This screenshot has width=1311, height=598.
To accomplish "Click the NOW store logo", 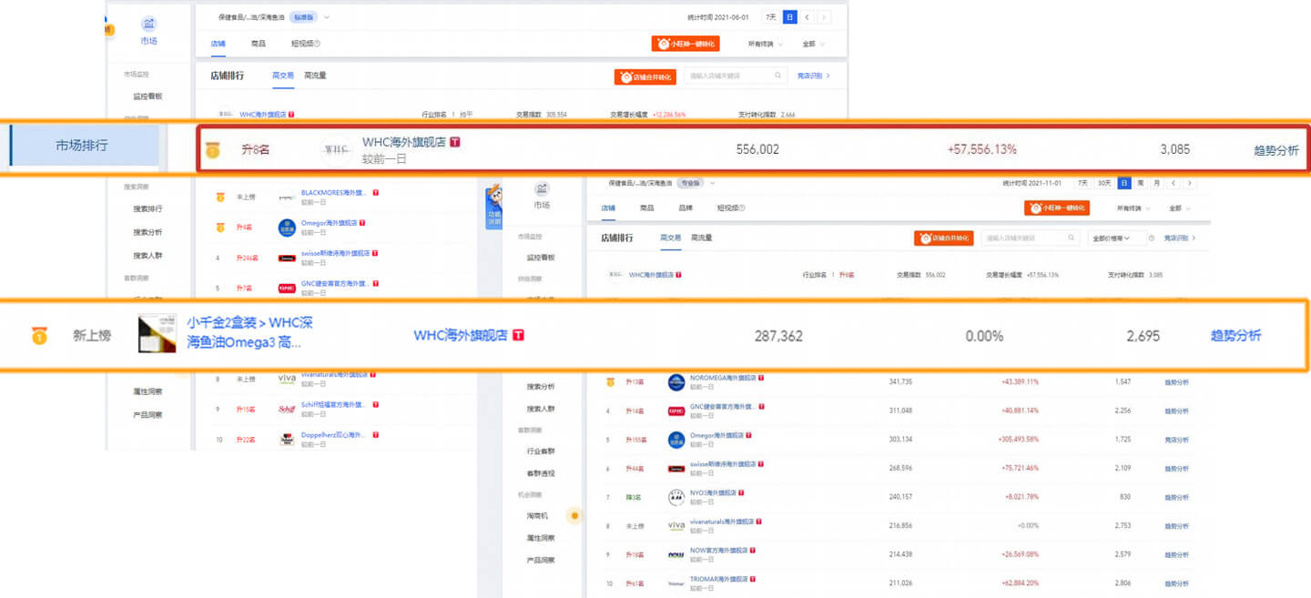I will point(676,554).
